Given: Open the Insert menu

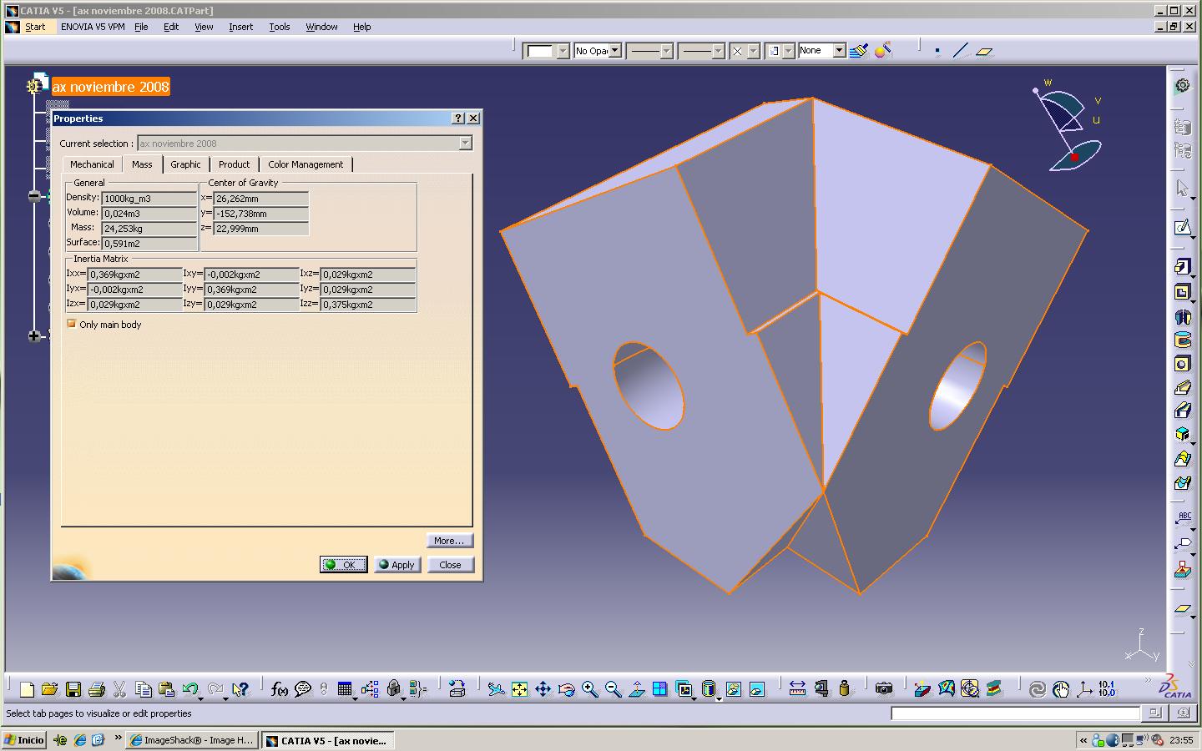Looking at the screenshot, I should click(240, 27).
